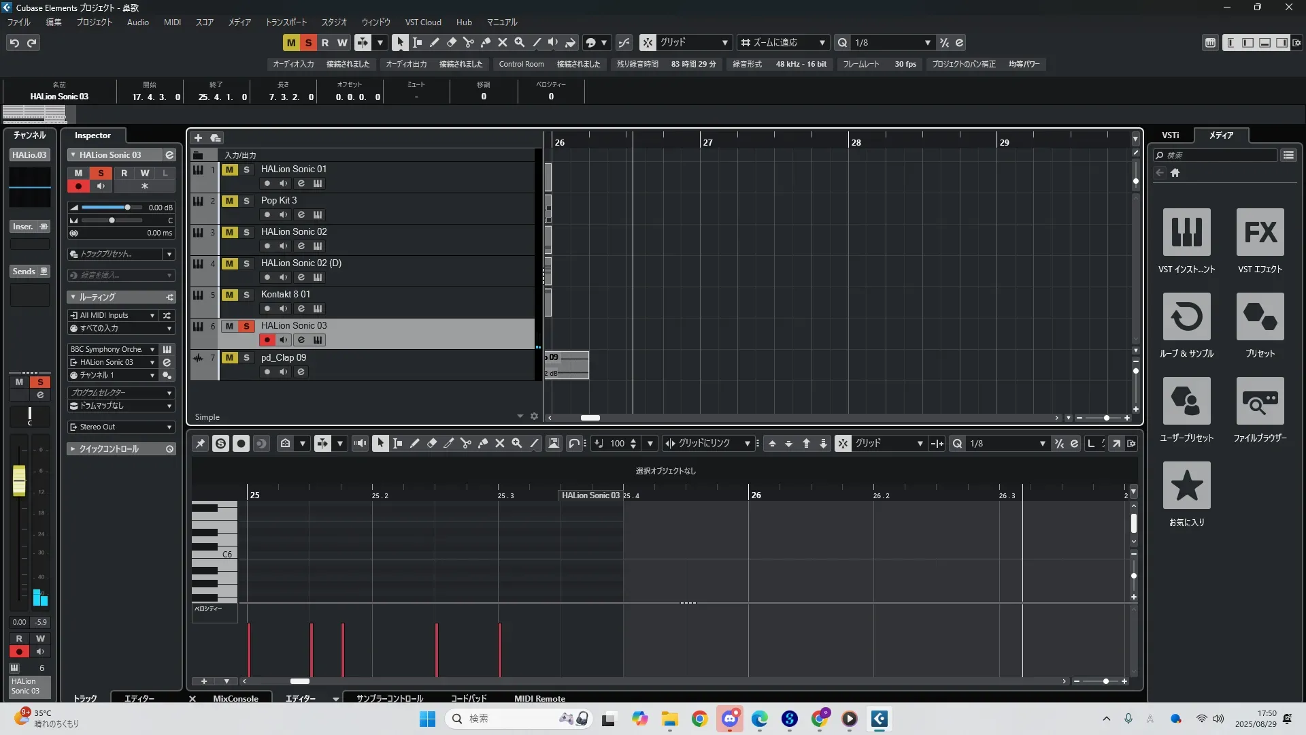The width and height of the screenshot is (1306, 735).
Task: Click the Chord Pads tab
Action: 469,698
